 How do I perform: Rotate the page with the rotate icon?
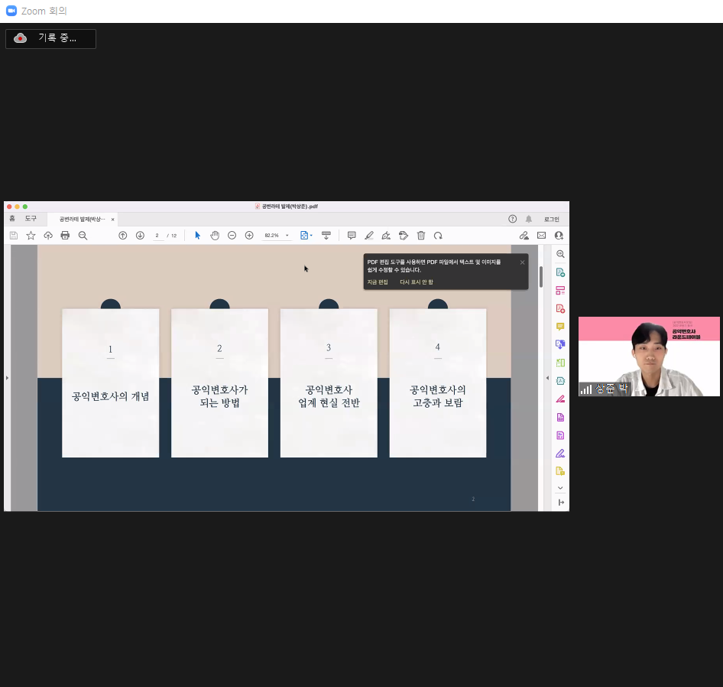(x=438, y=236)
